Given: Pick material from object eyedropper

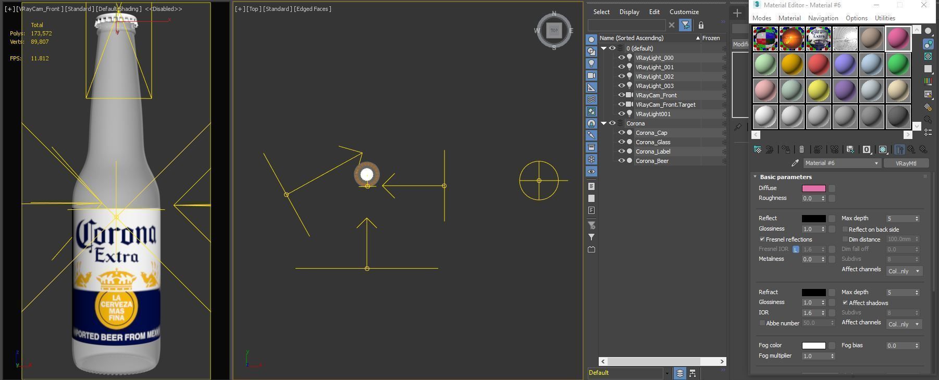Looking at the screenshot, I should pyautogui.click(x=795, y=163).
